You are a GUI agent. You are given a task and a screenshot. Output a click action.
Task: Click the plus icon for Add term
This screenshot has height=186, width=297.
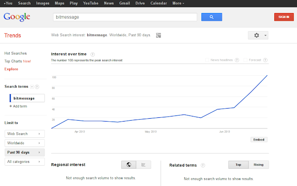coord(11,106)
